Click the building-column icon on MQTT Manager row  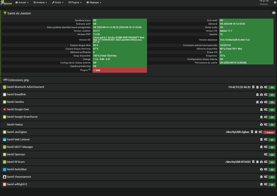(x=261, y=147)
